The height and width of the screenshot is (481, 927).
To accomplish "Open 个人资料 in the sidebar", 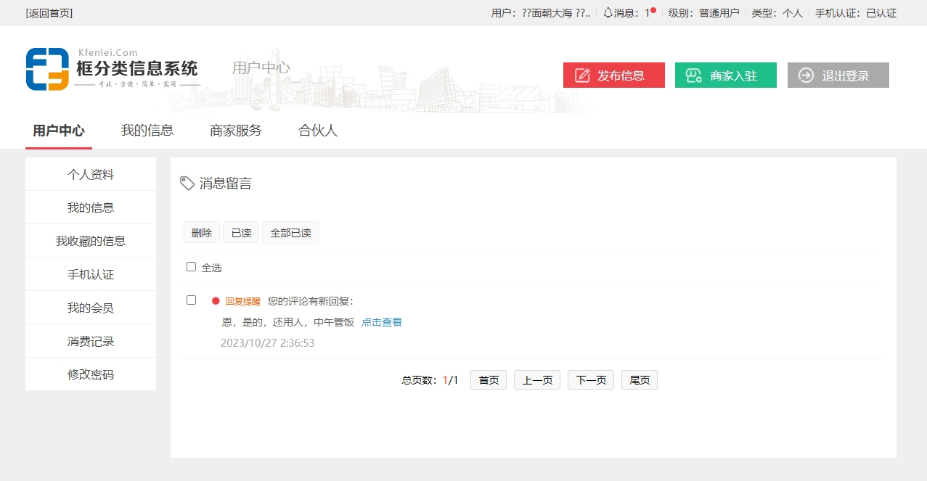I will (91, 174).
